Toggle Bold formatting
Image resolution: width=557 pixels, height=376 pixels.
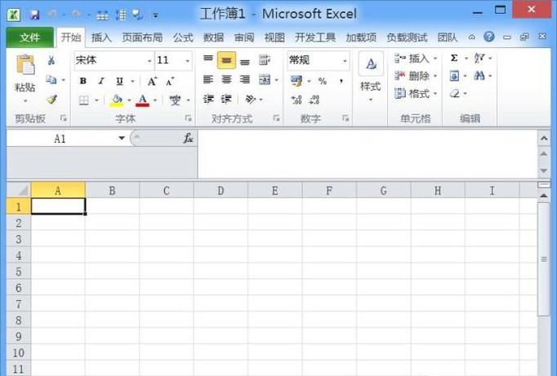82,81
